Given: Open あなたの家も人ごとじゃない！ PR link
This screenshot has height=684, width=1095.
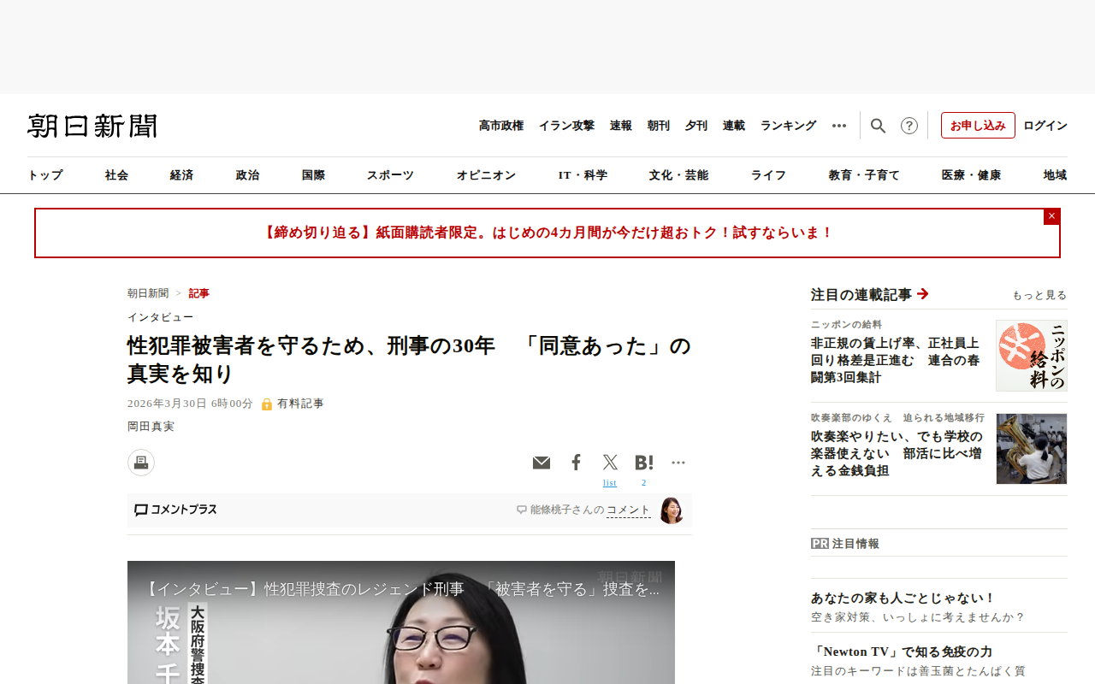Looking at the screenshot, I should 903,598.
